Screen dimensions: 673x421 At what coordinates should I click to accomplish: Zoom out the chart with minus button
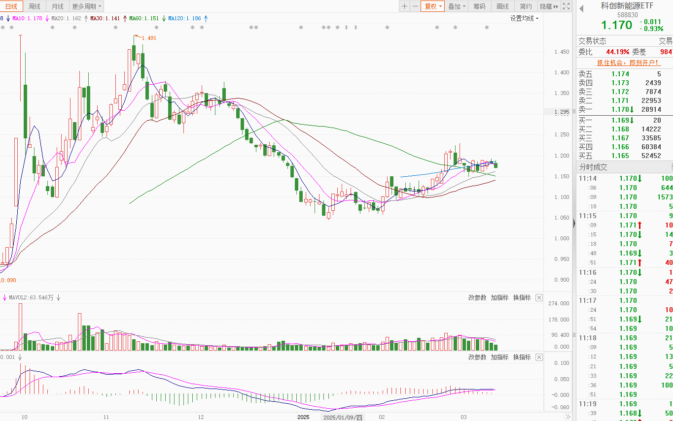click(x=416, y=6)
